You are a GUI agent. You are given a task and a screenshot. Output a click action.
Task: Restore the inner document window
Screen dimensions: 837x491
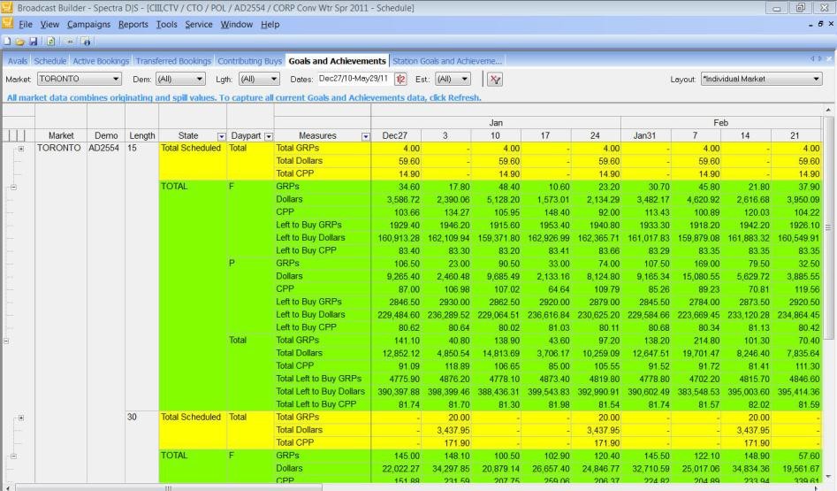[x=820, y=24]
